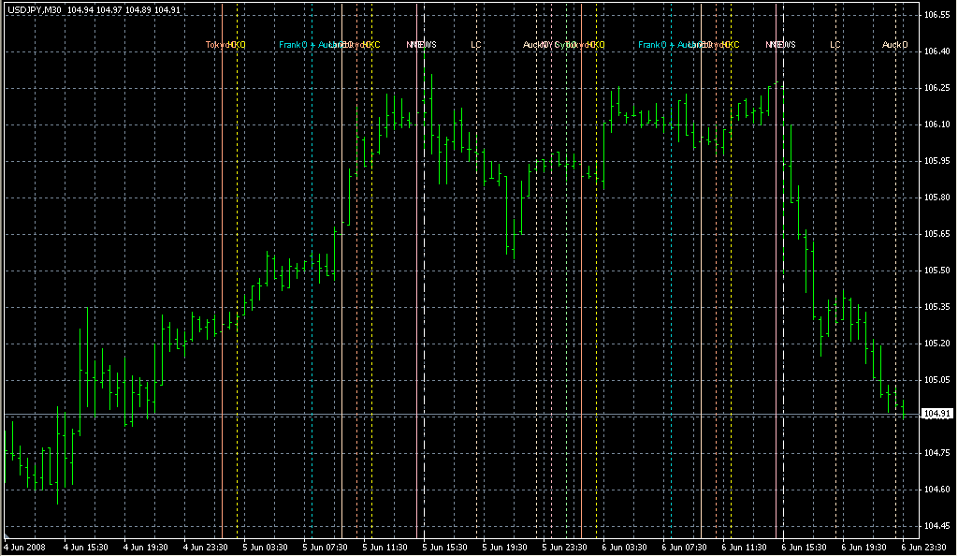Screen dimensions: 958x556
Task: Click the 105.20 price axis label
Action: tap(936, 344)
